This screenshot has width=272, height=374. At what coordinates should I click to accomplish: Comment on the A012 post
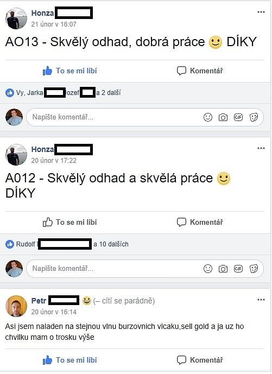(x=200, y=222)
